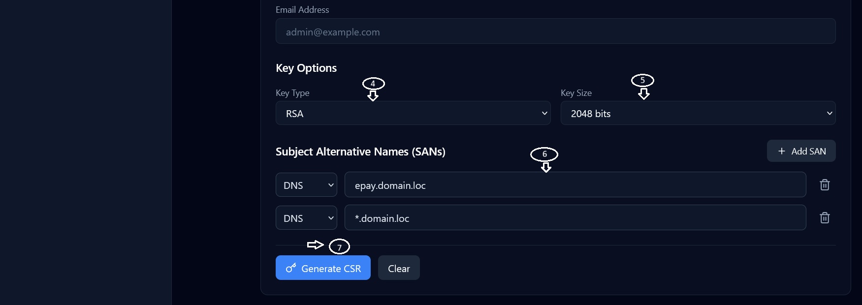Click the numbered marker 7 near Generate CSR
The height and width of the screenshot is (305, 862).
click(339, 246)
